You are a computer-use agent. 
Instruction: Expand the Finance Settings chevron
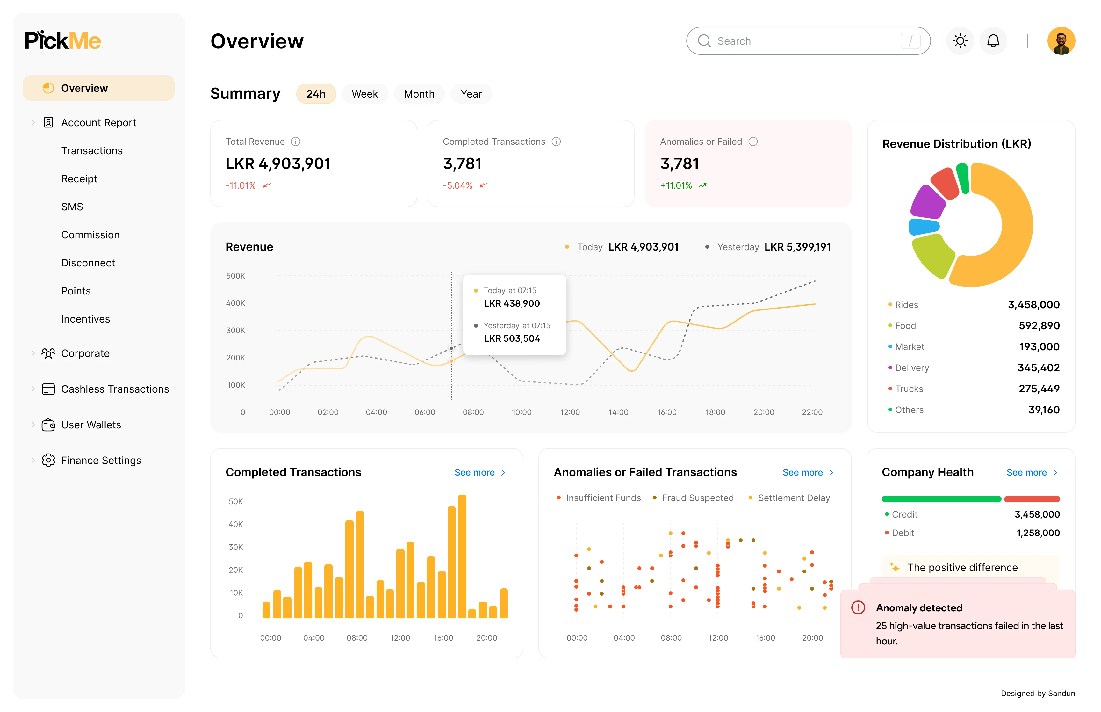pos(33,461)
